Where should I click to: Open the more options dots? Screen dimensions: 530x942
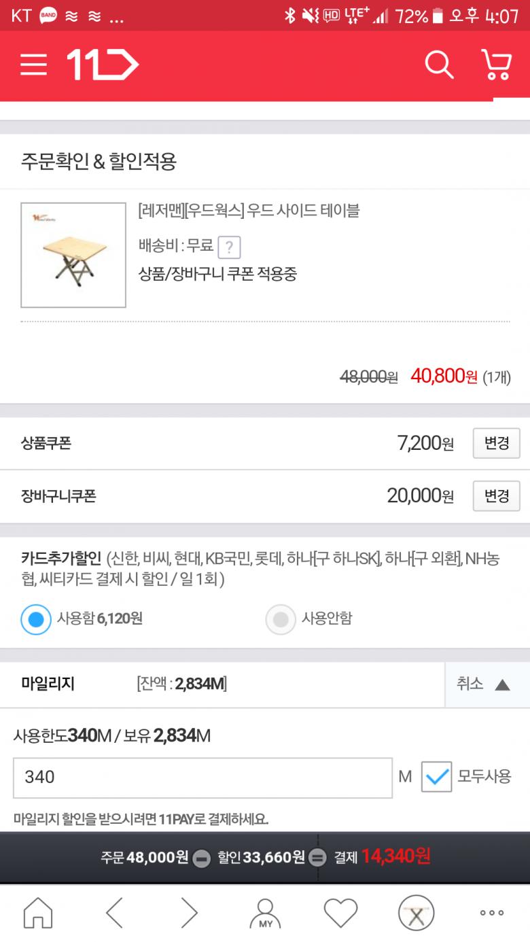(491, 913)
